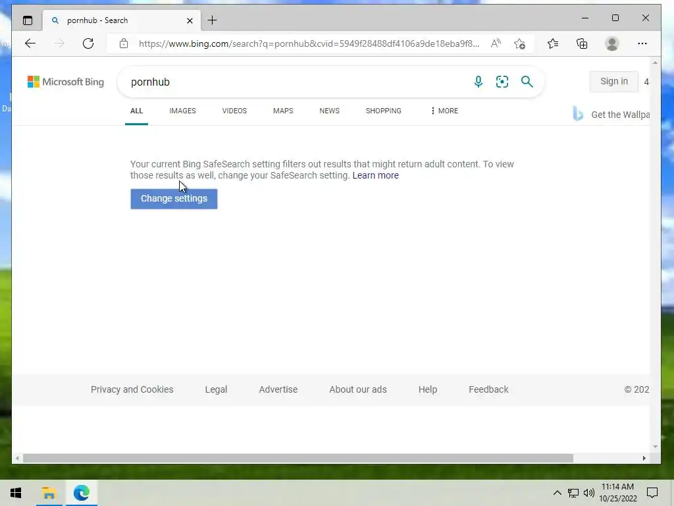Switch to the SHOPPING tab
The height and width of the screenshot is (506, 674).
coord(384,111)
